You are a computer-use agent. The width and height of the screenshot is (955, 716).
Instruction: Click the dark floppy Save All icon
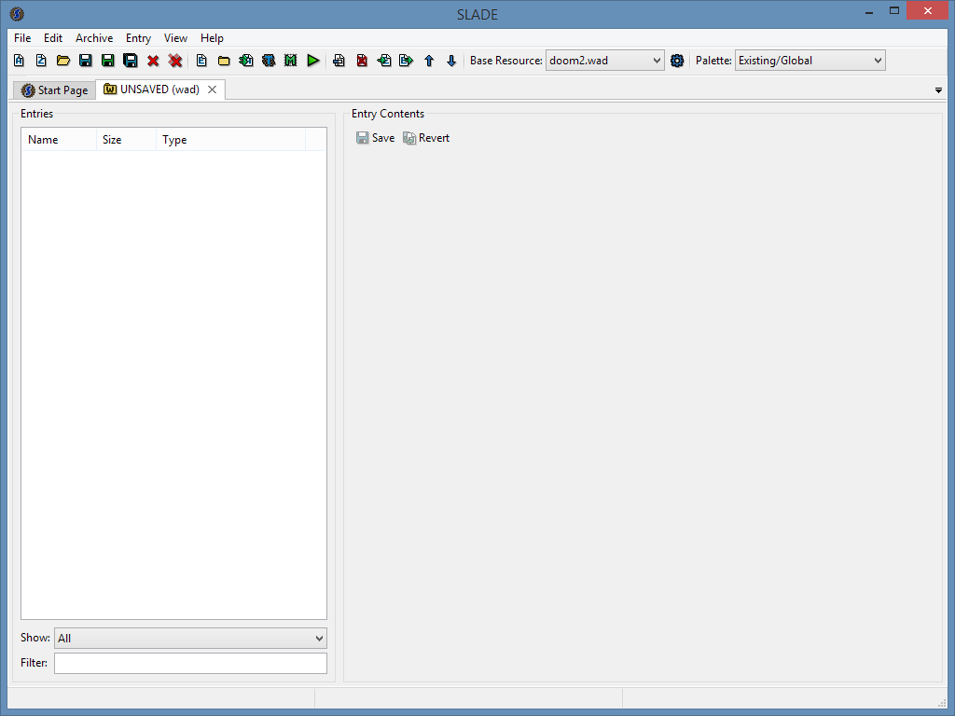click(131, 61)
